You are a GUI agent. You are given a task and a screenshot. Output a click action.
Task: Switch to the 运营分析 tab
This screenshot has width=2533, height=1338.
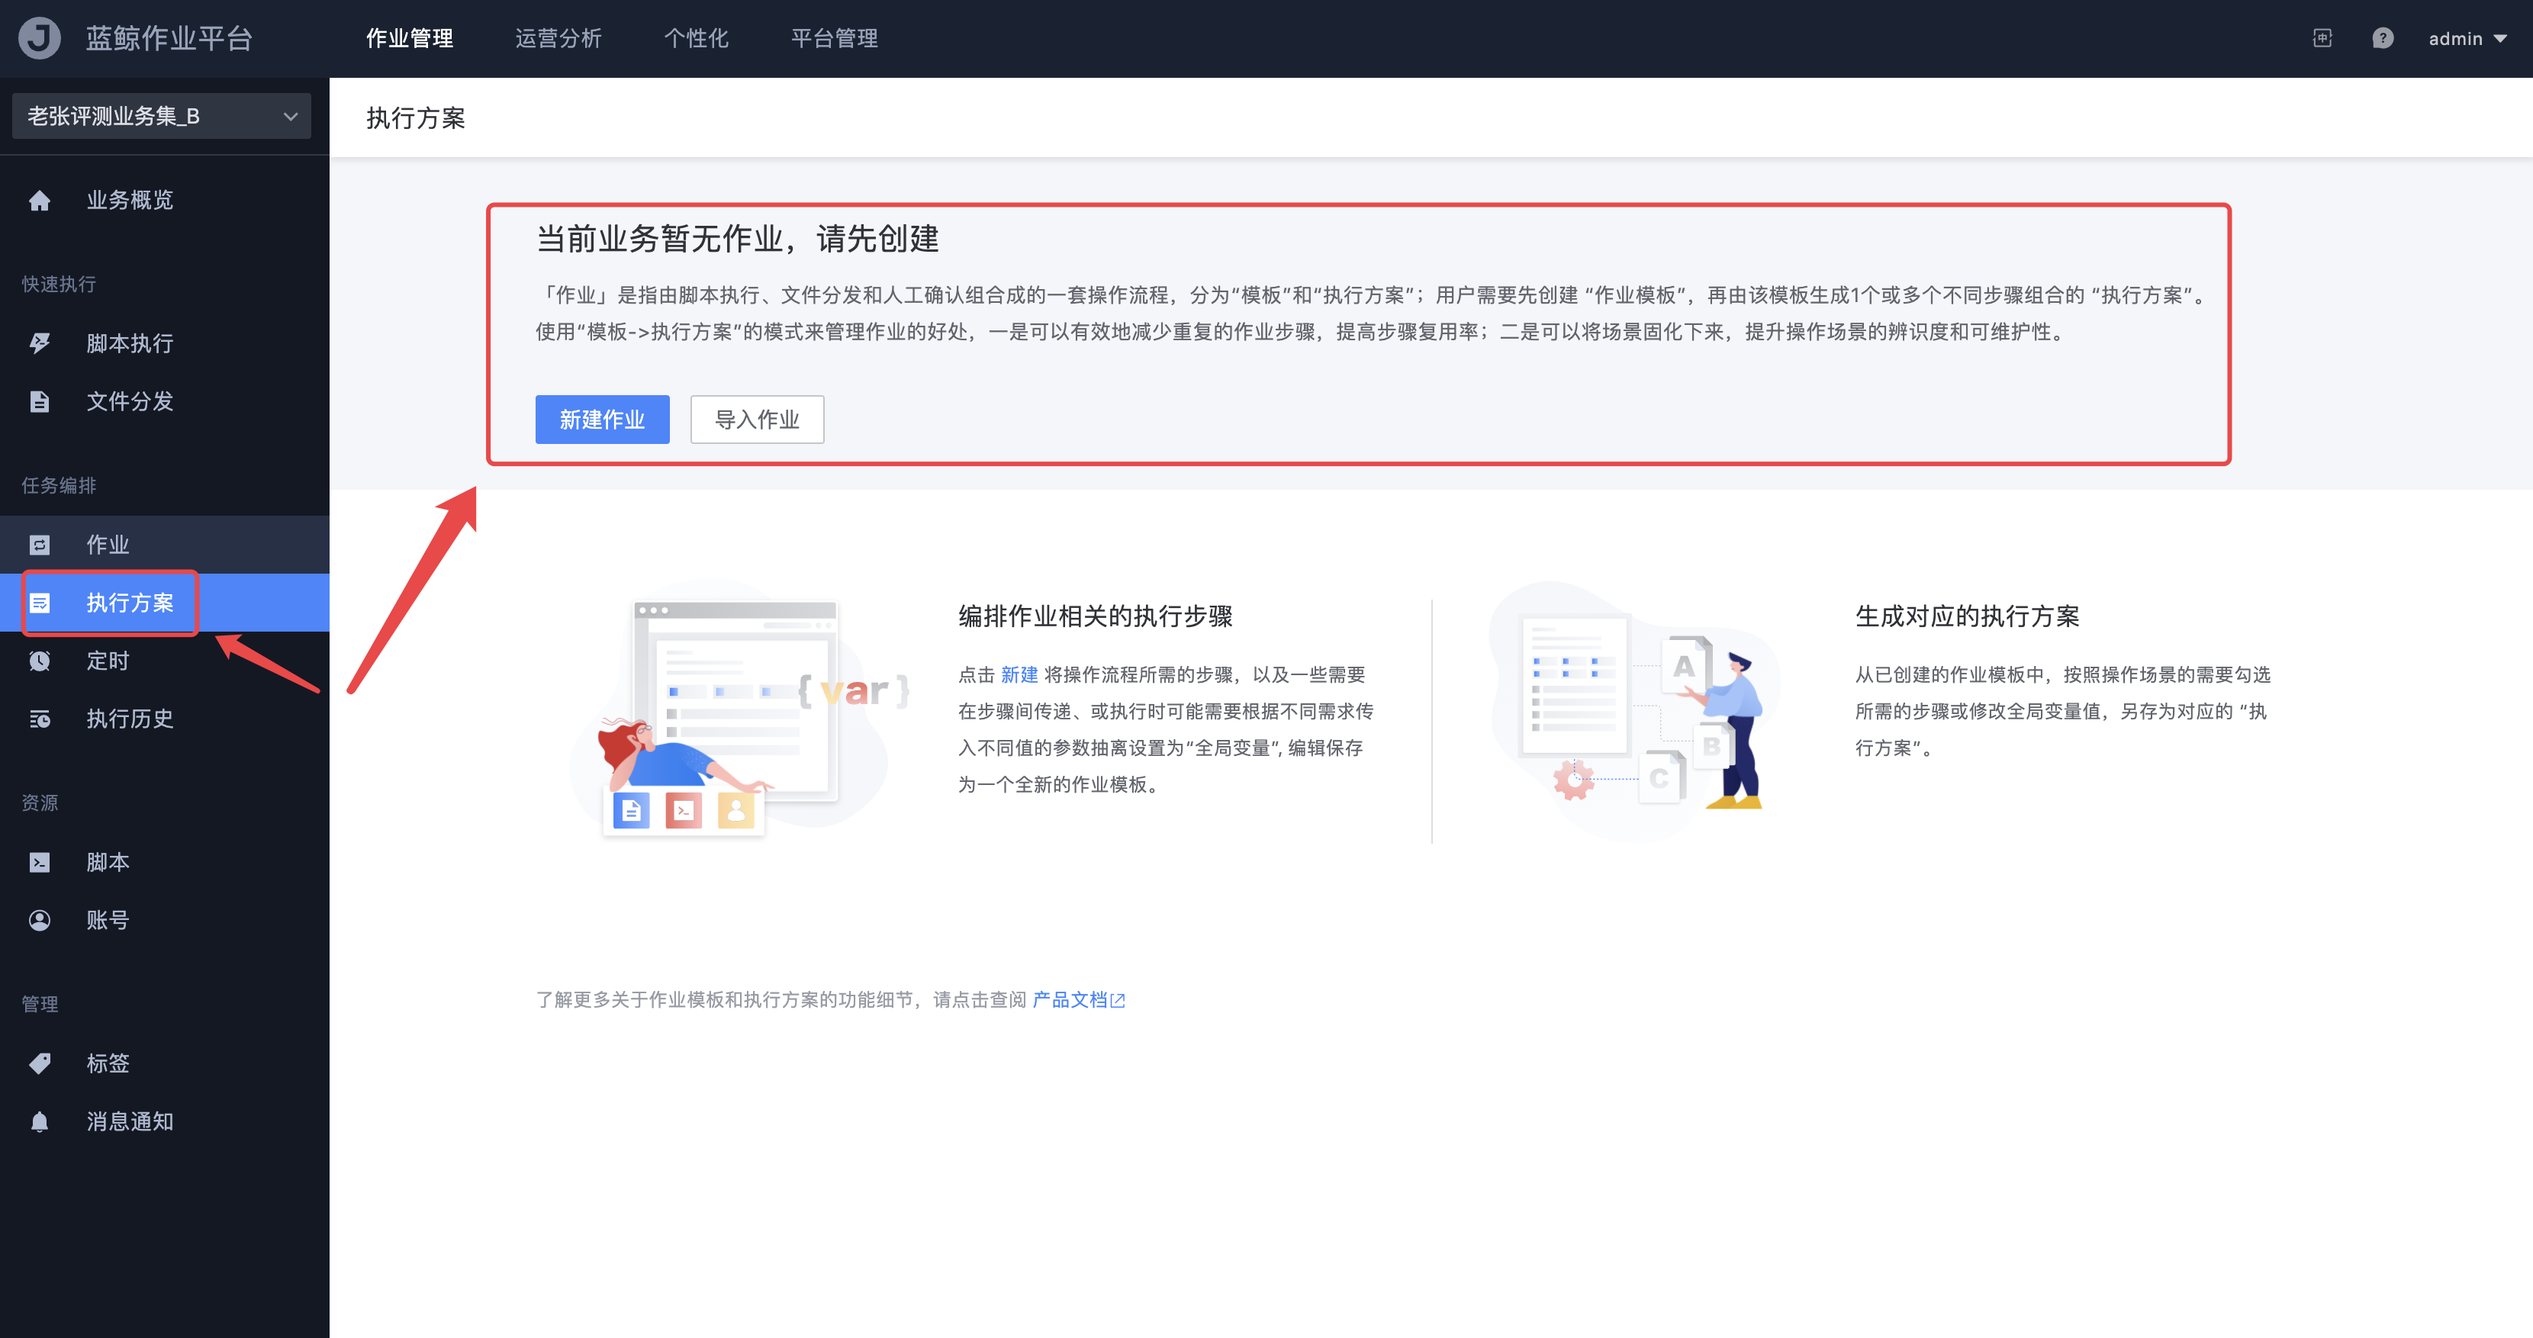(558, 38)
